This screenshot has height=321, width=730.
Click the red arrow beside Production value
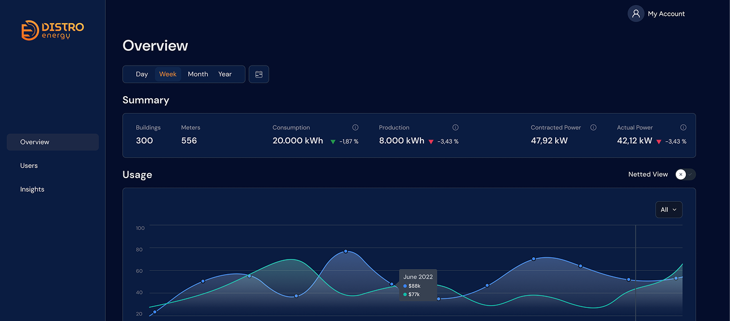(431, 141)
